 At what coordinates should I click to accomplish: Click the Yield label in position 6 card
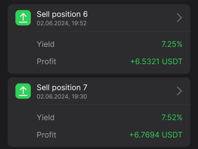(46, 44)
